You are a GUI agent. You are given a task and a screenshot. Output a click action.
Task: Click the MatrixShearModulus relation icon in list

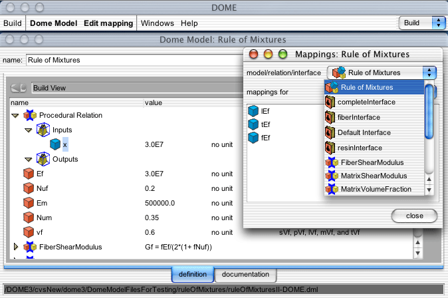click(x=332, y=176)
